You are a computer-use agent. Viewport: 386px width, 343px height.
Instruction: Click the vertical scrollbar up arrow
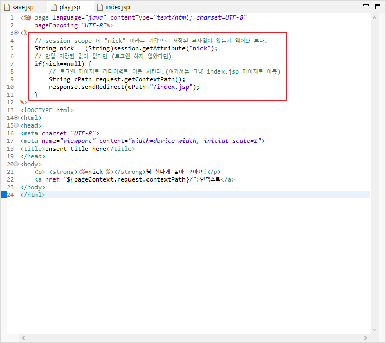(x=374, y=18)
